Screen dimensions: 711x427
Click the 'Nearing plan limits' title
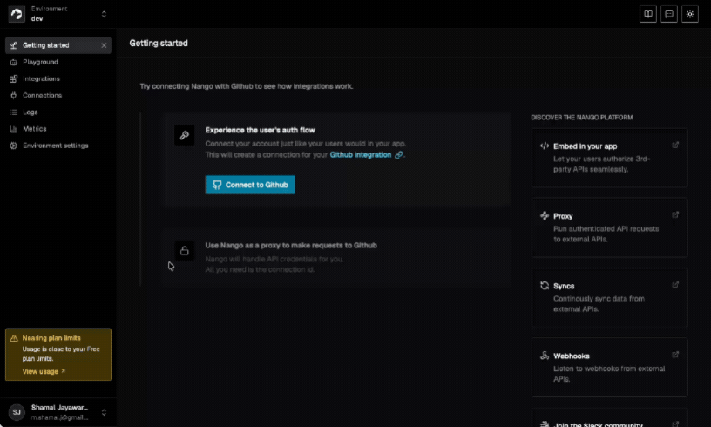51,338
